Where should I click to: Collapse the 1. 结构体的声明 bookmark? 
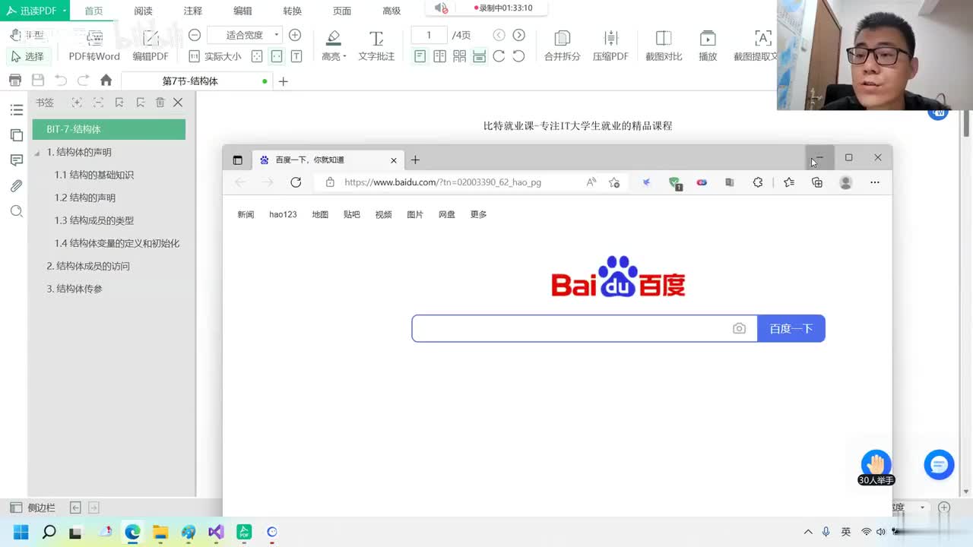click(37, 153)
